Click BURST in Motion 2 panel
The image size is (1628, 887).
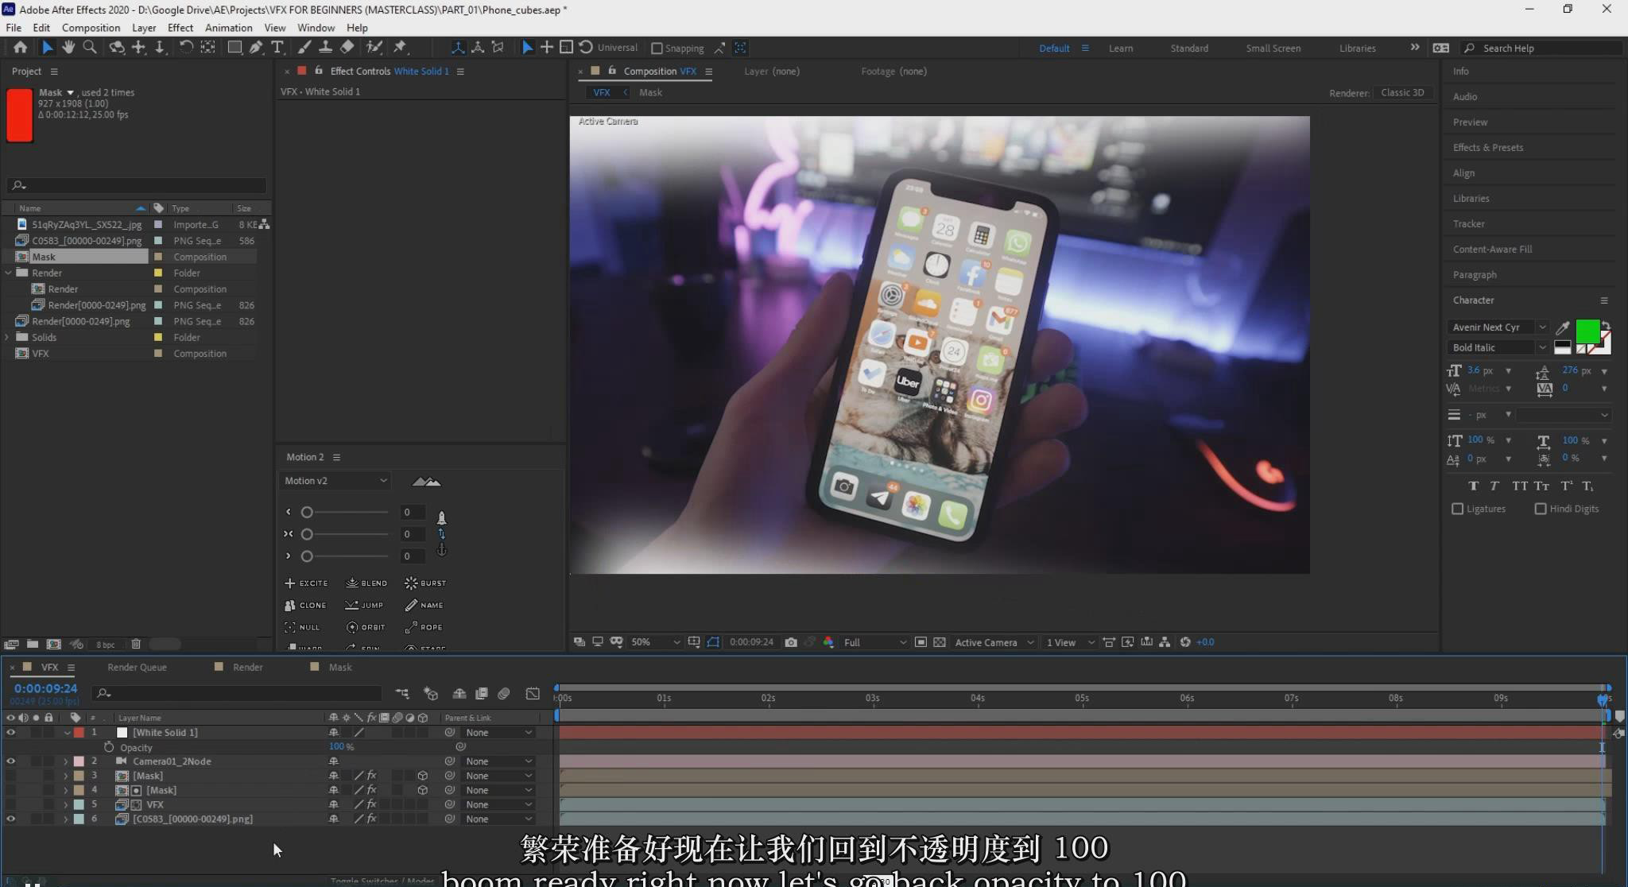[425, 583]
